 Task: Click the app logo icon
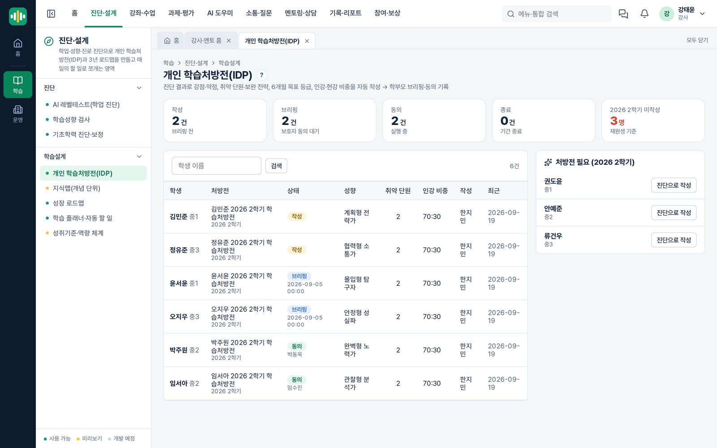(18, 17)
